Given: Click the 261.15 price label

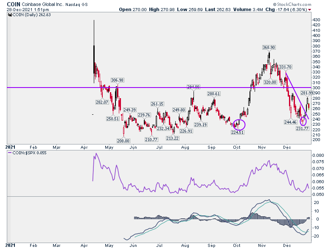Looking at the screenshot, I should click(x=157, y=104).
